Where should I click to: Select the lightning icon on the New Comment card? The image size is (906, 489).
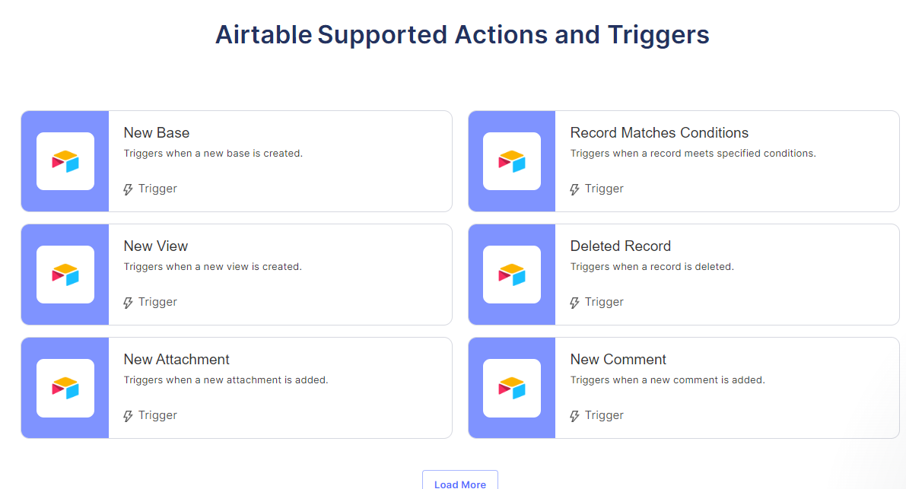click(x=574, y=415)
